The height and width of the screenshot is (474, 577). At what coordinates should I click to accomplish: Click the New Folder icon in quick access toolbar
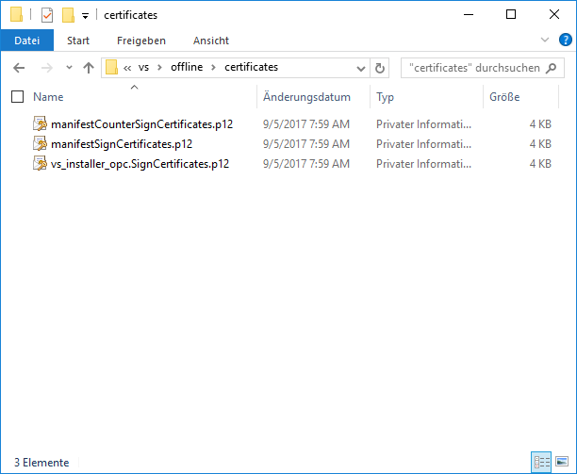(67, 15)
